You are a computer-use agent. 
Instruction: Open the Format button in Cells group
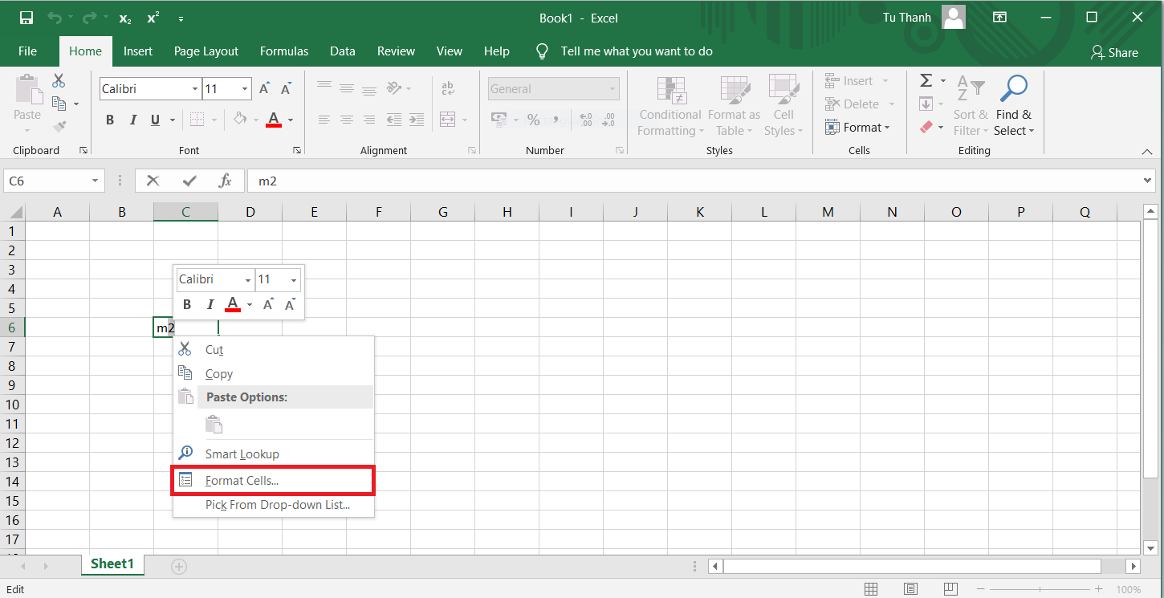tap(857, 128)
